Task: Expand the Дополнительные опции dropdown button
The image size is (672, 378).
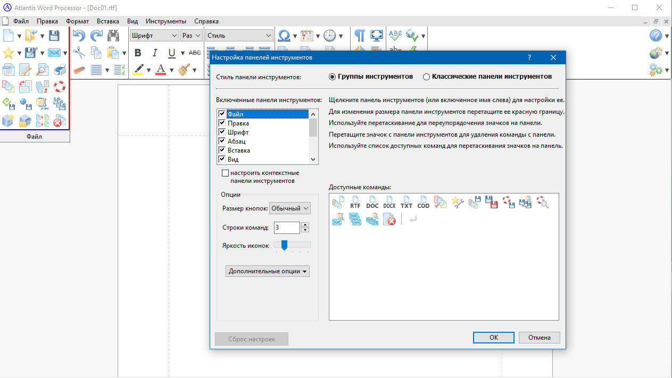Action: [268, 271]
